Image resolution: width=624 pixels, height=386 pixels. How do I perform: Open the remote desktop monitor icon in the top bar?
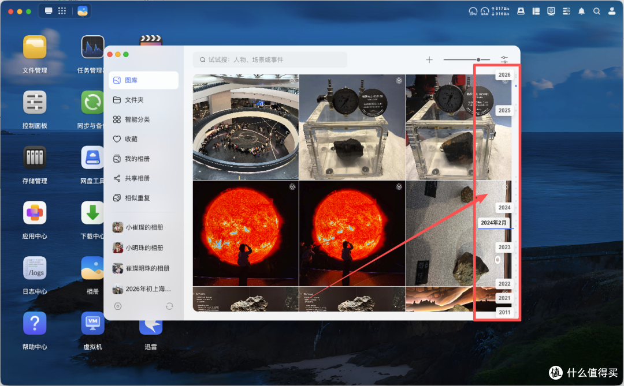(551, 11)
